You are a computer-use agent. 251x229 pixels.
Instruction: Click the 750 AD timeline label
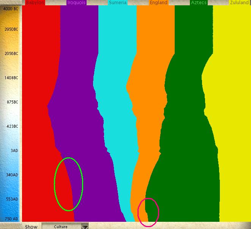(11, 219)
